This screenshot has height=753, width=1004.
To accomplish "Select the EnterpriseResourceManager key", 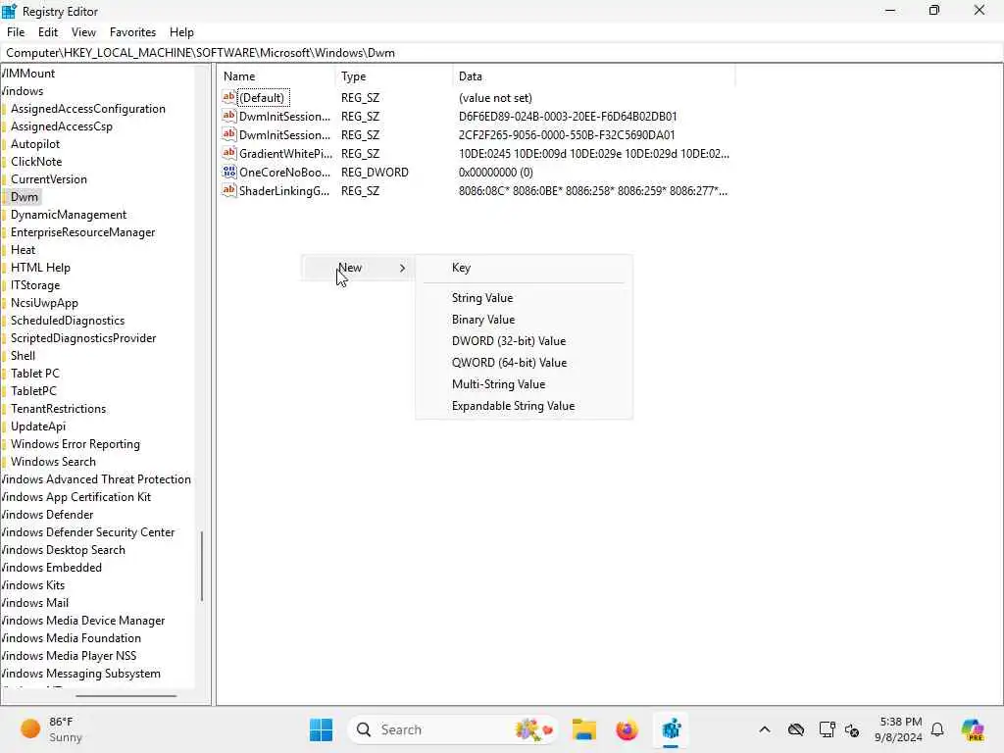I will coord(82,232).
